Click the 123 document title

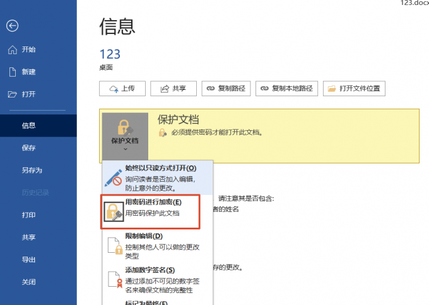[x=110, y=54]
